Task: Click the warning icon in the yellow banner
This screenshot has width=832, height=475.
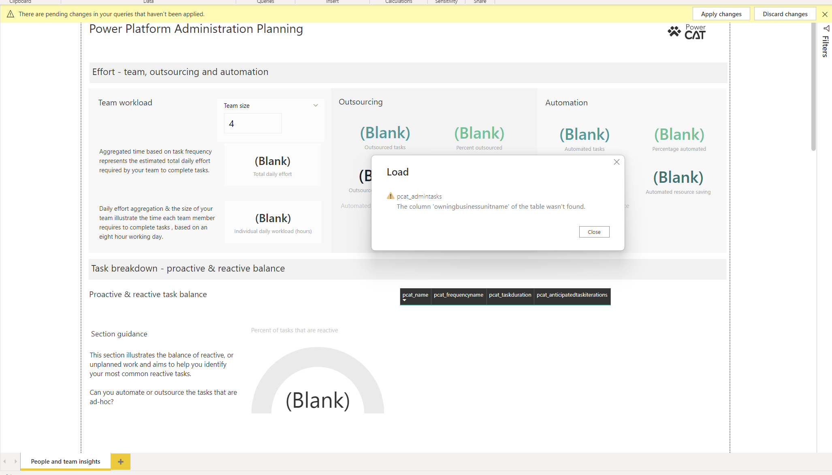Action: click(10, 14)
